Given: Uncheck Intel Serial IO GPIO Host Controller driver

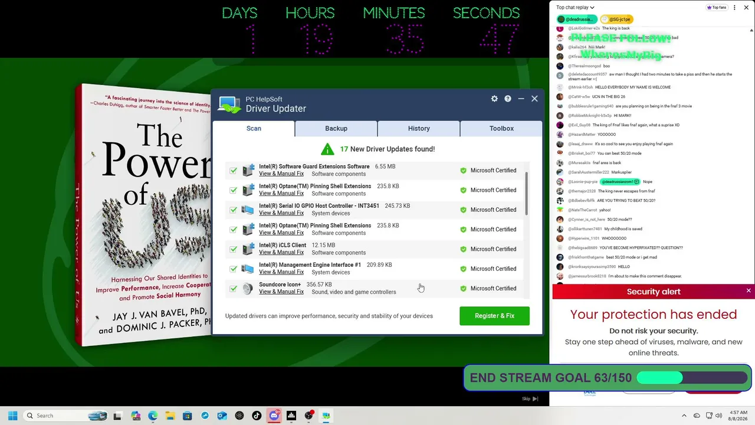Looking at the screenshot, I should [x=234, y=210].
